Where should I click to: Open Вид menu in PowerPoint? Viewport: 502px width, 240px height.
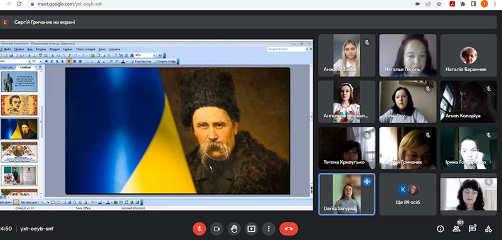click(29, 50)
